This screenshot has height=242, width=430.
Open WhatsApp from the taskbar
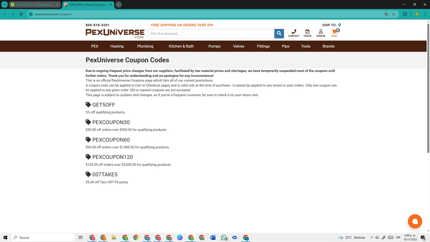point(224,237)
